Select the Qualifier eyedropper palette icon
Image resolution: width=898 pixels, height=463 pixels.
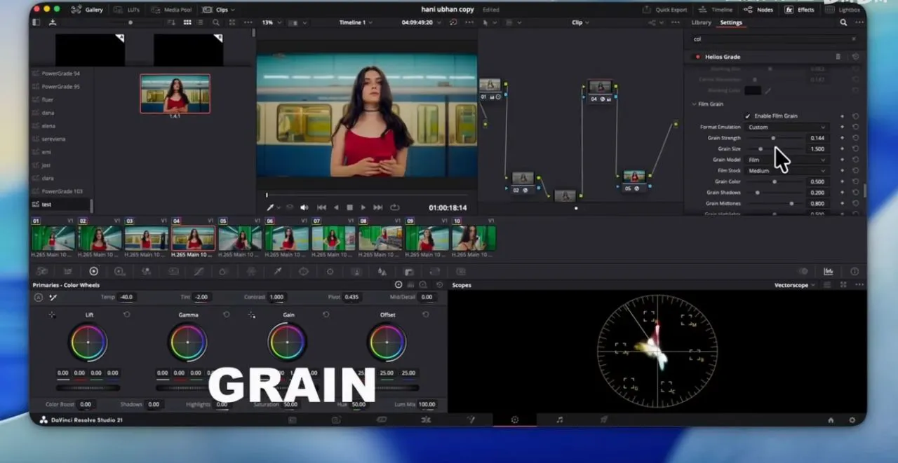[278, 271]
